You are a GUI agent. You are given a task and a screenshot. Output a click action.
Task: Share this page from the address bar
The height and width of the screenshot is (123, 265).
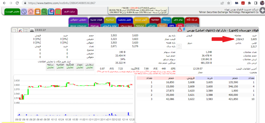pos(222,3)
